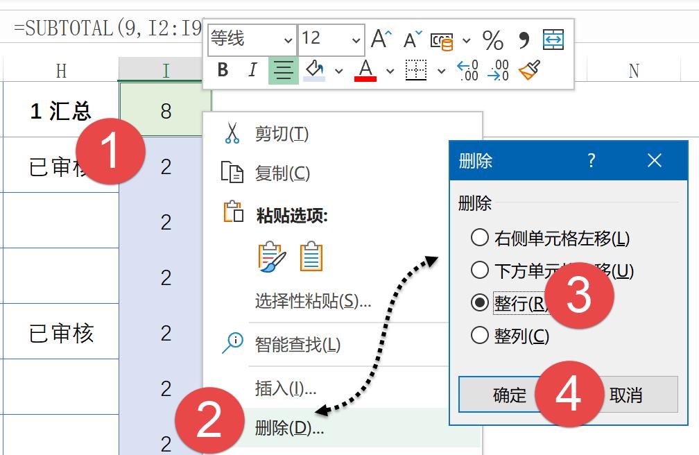This screenshot has height=455, width=699.
Task: Apply Percent style to the cell
Action: pos(494,40)
